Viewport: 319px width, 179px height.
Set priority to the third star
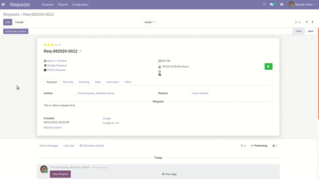52,45
